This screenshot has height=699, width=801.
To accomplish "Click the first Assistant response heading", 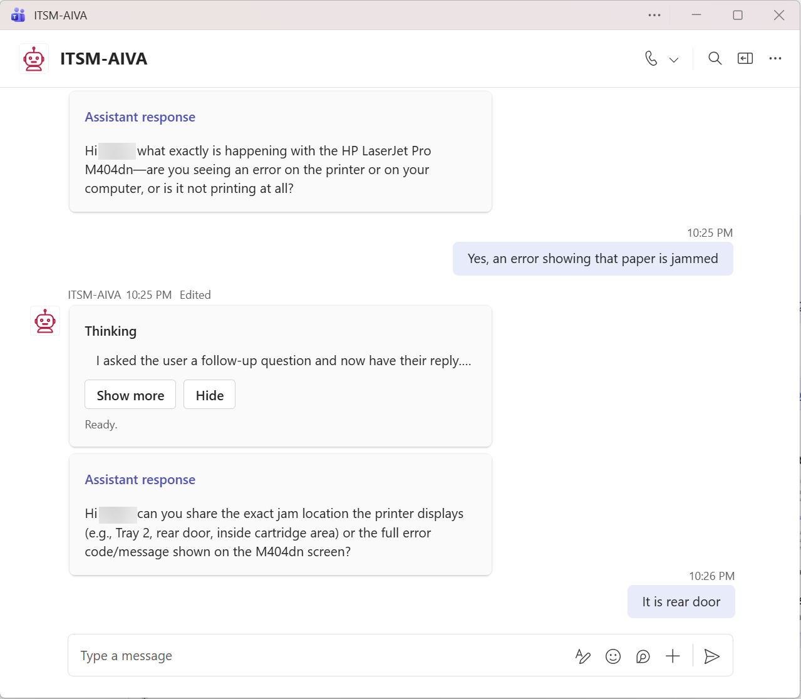I will click(140, 117).
